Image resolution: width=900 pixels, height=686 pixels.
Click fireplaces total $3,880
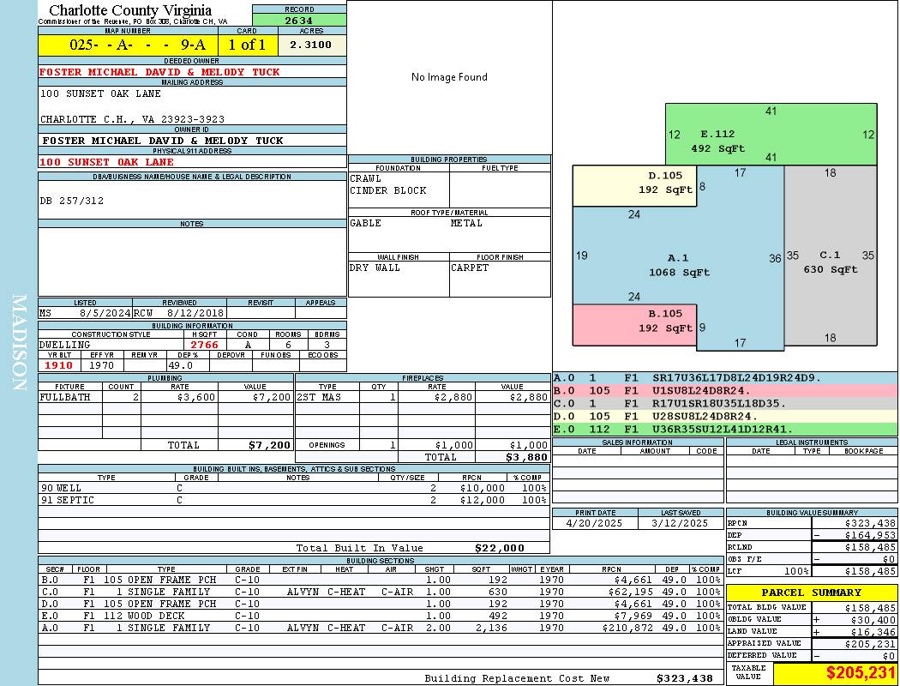[x=526, y=458]
